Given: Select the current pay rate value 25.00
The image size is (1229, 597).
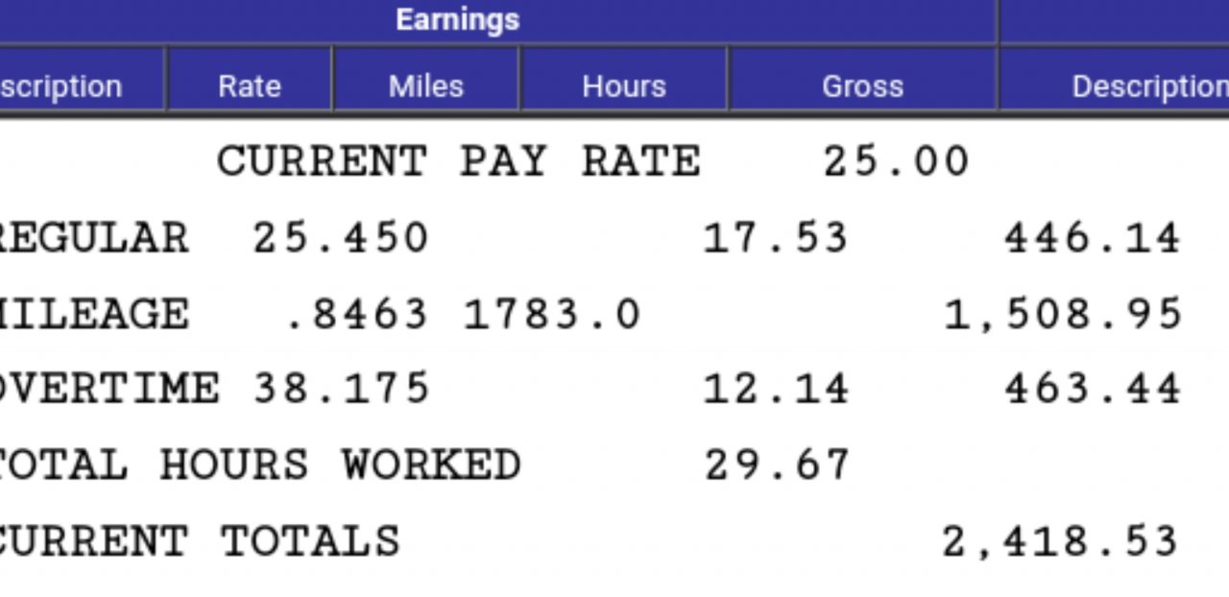Looking at the screenshot, I should click(896, 161).
